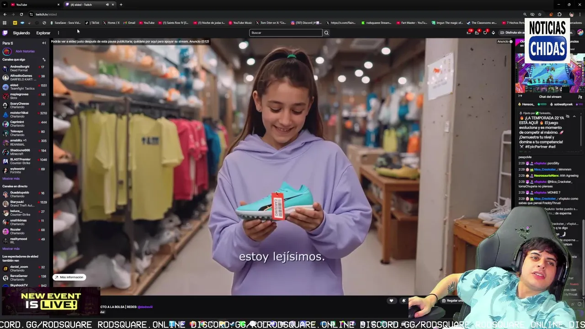Click the Más información ad button
The height and width of the screenshot is (329, 585).
tap(69, 277)
